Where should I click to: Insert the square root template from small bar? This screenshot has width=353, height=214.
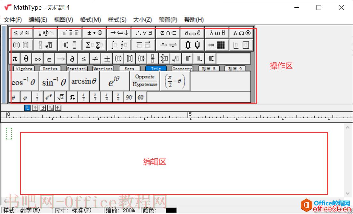176,59
